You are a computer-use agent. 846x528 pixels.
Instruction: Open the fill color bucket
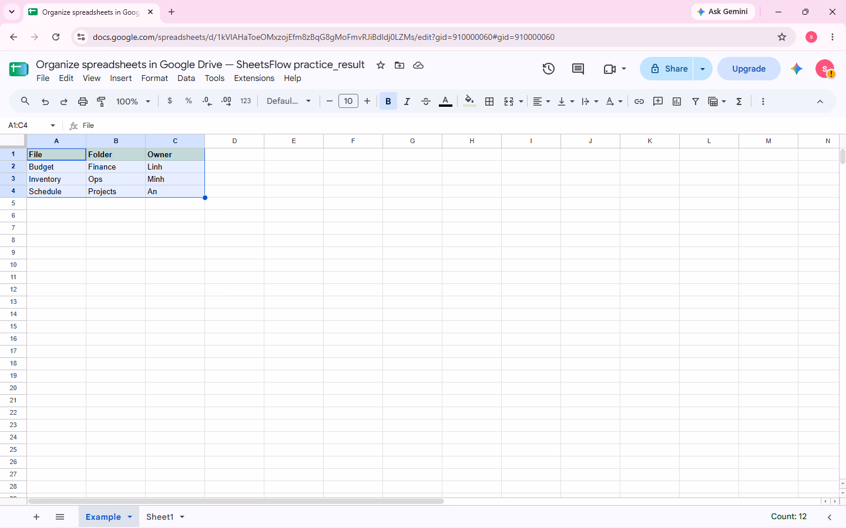(x=469, y=101)
